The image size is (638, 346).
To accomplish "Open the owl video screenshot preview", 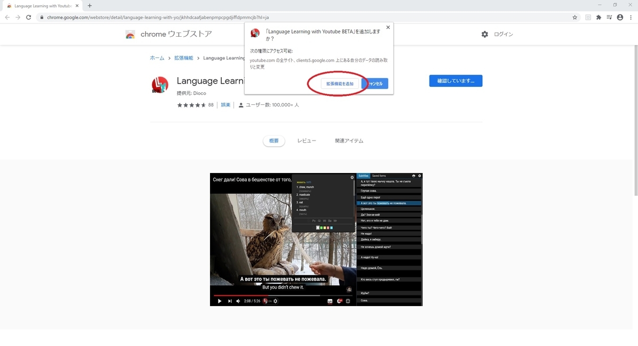I will click(x=316, y=240).
